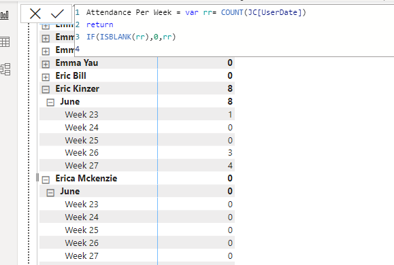This screenshot has width=394, height=265.
Task: Click the June label under Erica Mckenzie
Action: 70,191
